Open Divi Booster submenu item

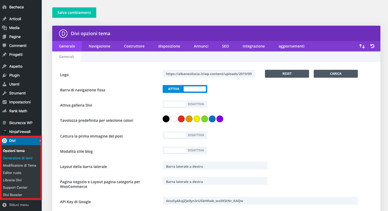pyautogui.click(x=13, y=195)
